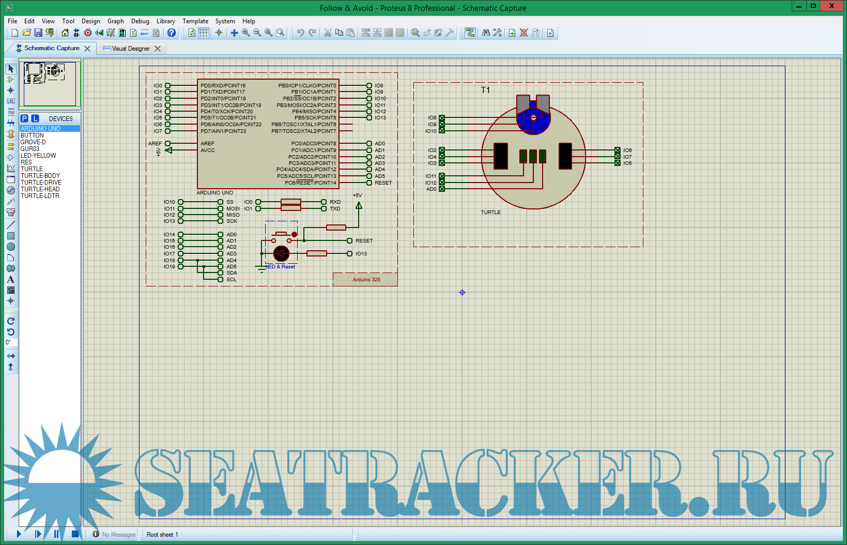Expand the Template menu
The height and width of the screenshot is (545, 847).
coord(195,21)
